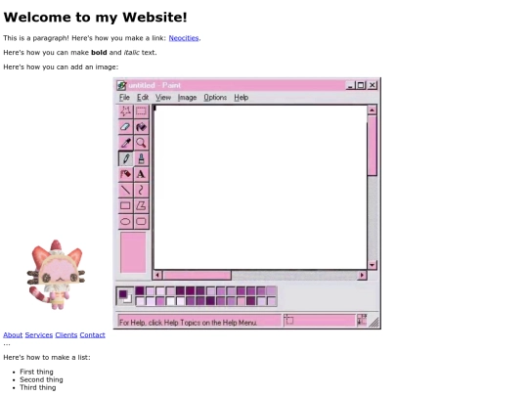Screen dimensions: 528x396
Task: Click the Paint app icon in title bar
Action: 121,85
